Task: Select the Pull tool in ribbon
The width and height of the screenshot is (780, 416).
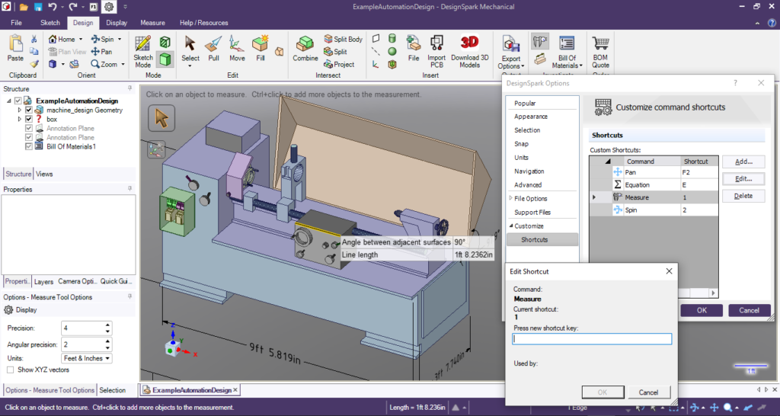Action: click(214, 47)
